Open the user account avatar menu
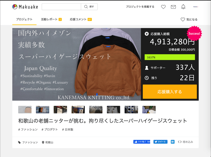Viewport: 211px width, 157px height. (195, 7)
